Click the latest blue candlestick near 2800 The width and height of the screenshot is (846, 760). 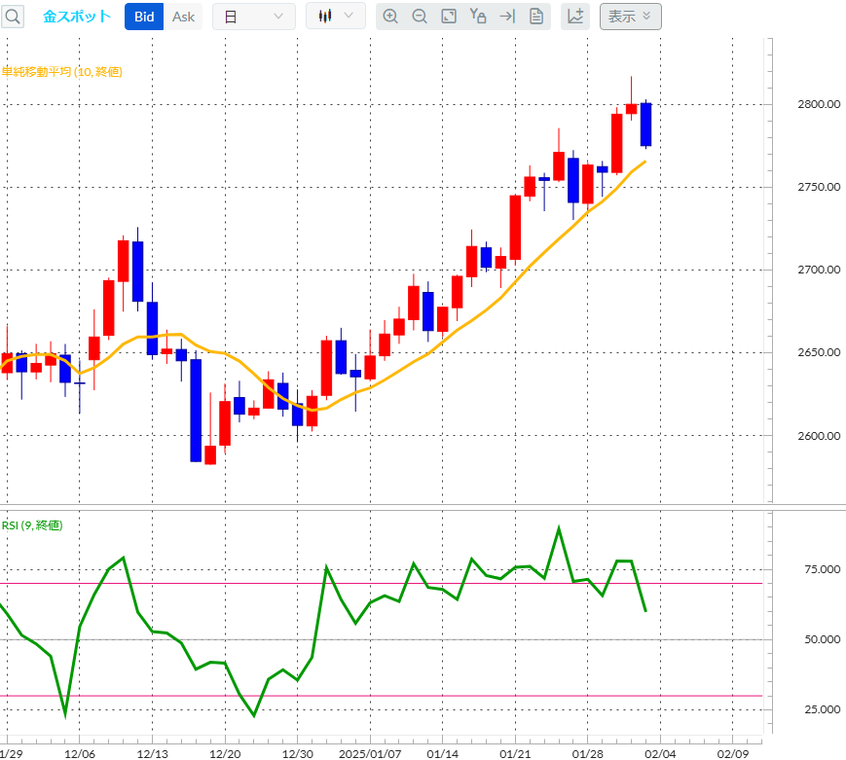[645, 125]
